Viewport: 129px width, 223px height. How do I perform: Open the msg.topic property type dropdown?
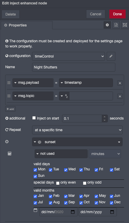[x=33, y=96]
